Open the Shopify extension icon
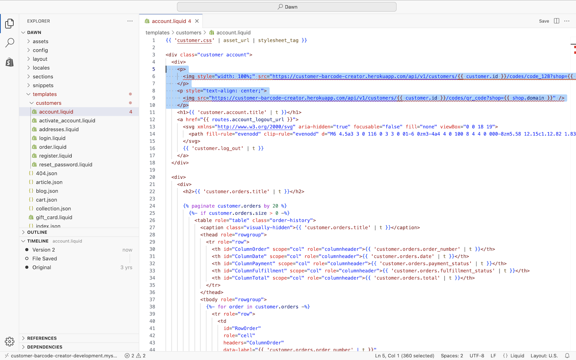 10,62
